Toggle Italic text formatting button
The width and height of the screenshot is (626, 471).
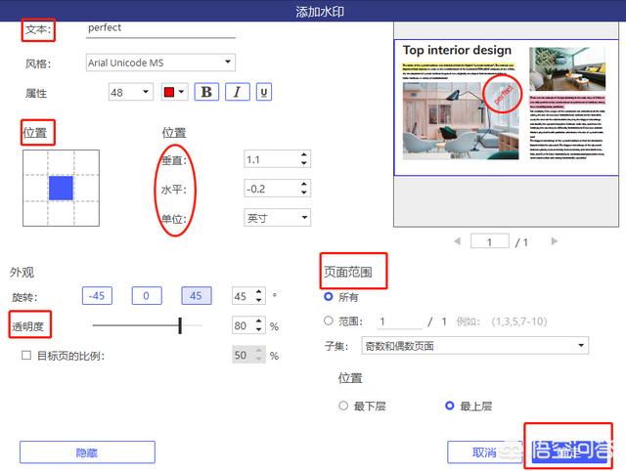pos(236,92)
